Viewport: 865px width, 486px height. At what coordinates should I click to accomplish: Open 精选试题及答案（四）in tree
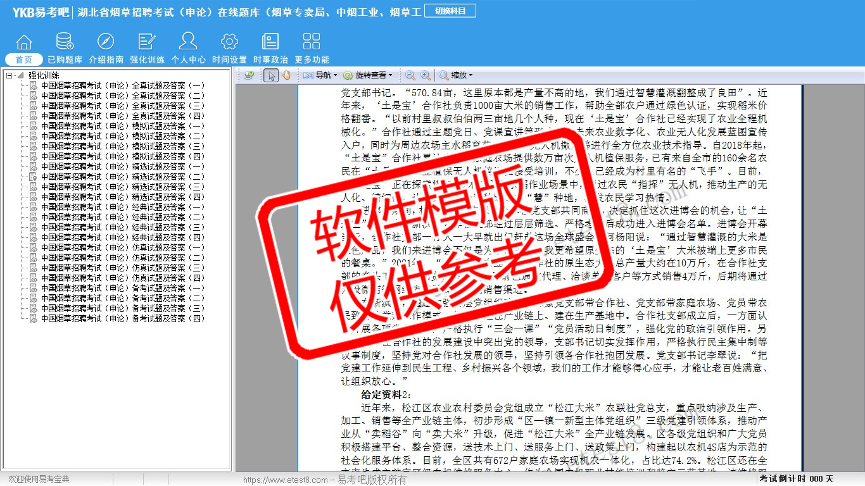(x=123, y=197)
